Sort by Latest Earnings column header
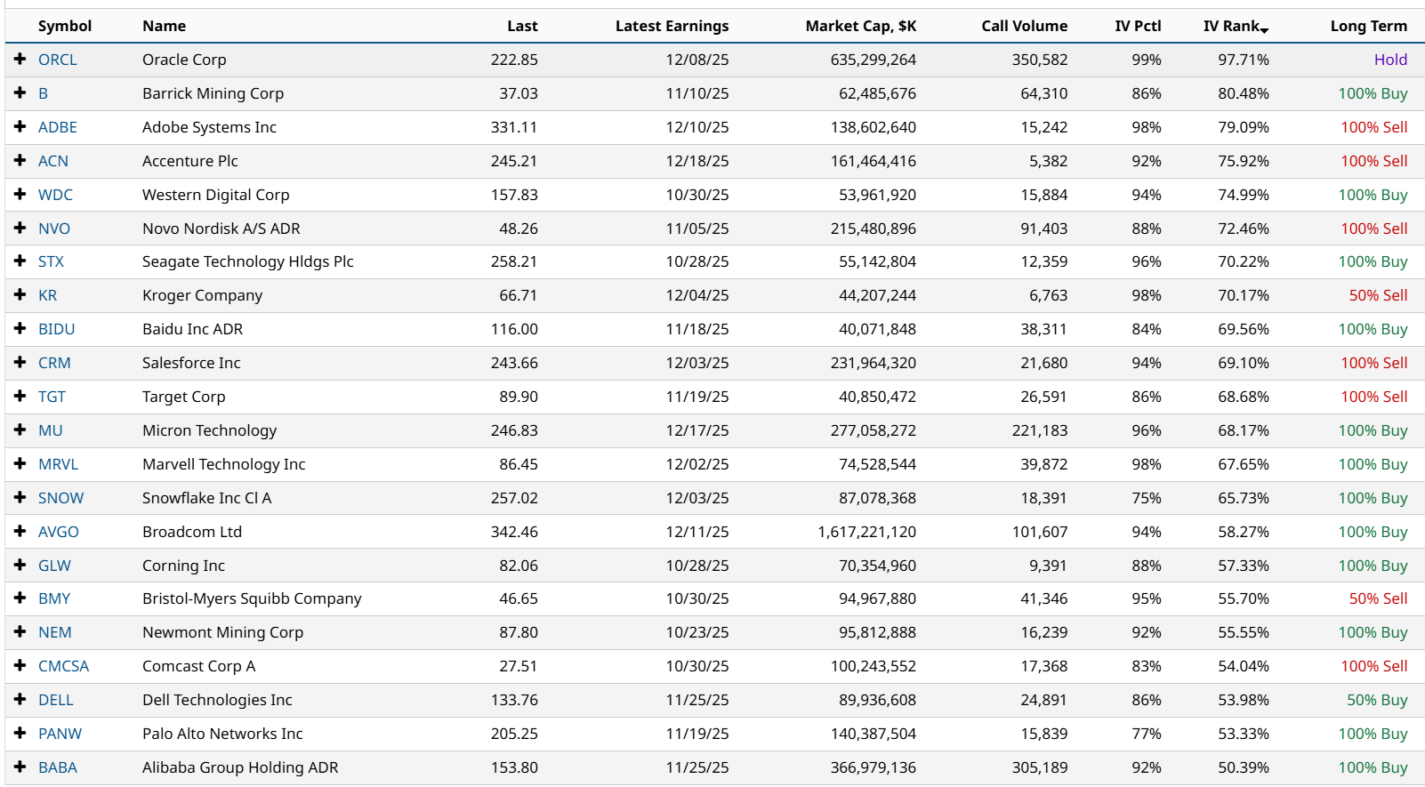 click(x=672, y=26)
